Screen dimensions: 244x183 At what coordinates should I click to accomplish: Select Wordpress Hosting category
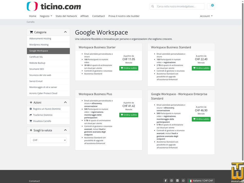tap(48, 45)
